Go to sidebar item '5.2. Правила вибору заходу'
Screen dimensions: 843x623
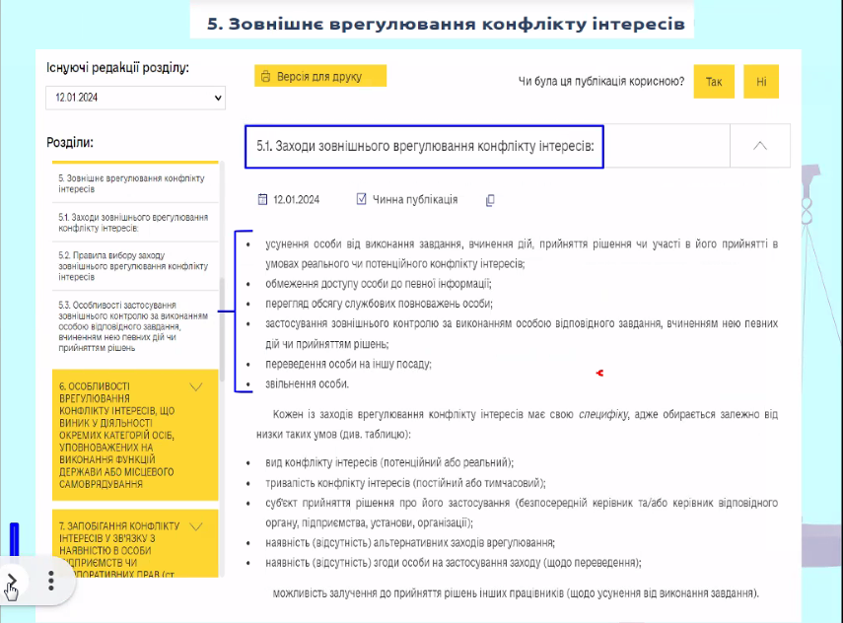pos(133,266)
